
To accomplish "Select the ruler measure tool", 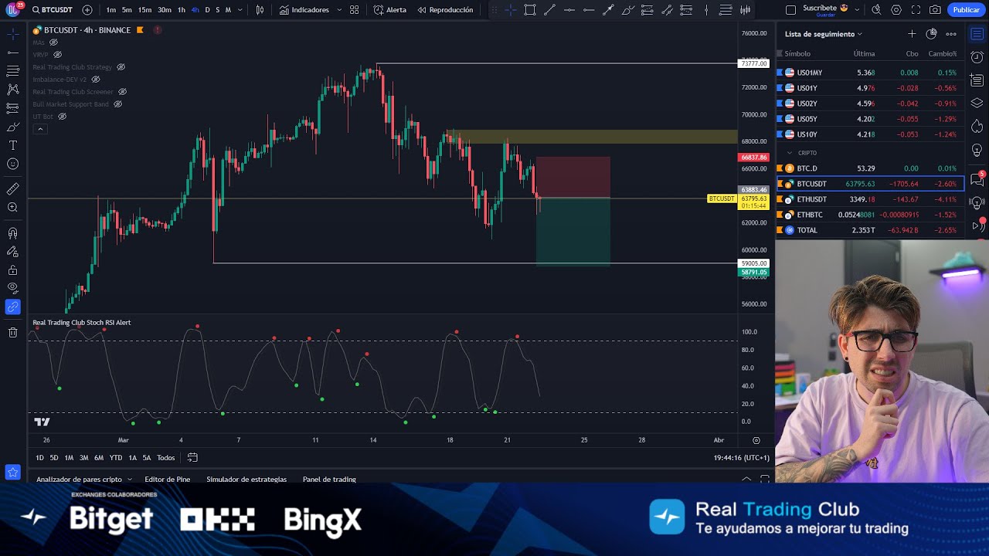I will coord(13,189).
